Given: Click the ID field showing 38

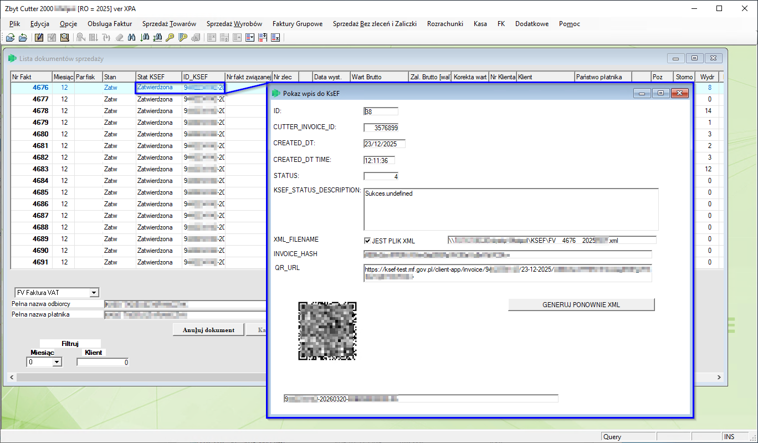Looking at the screenshot, I should pyautogui.click(x=381, y=111).
